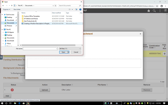Click the Upload button for Offer Letter
The image size is (168, 105).
pyautogui.click(x=45, y=90)
